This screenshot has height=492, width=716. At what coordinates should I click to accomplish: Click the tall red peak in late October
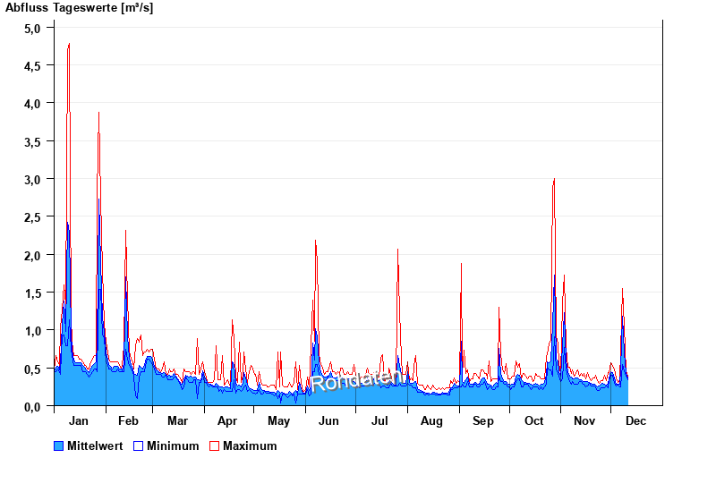point(554,180)
